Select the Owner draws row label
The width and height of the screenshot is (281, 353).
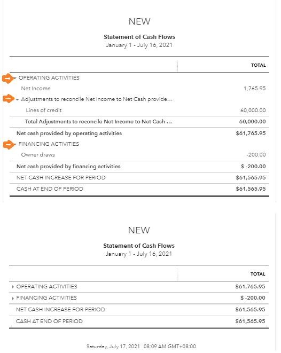pos(38,155)
